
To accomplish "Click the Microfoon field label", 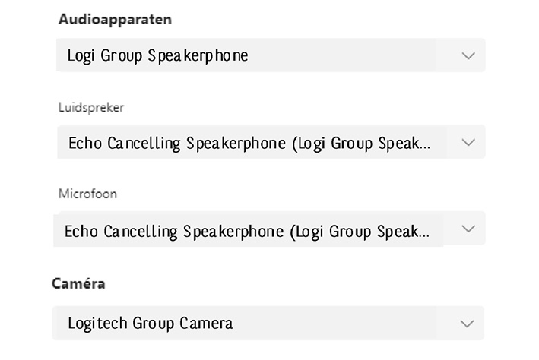I will pos(87,194).
